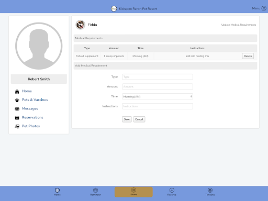268x201 pixels.
Task: Click the Kickapoo Ranch Pet Resort title
Action: coord(138,9)
